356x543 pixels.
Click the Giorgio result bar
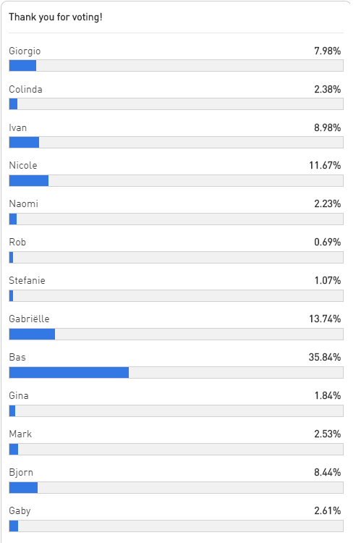(176, 65)
